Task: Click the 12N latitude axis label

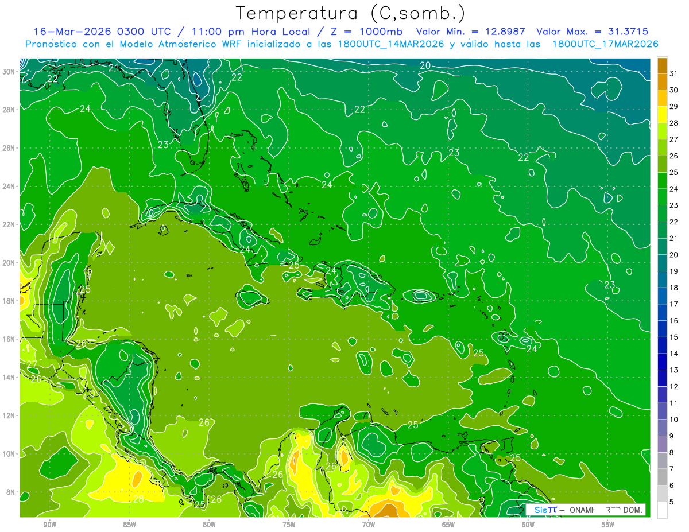Action: tap(10, 415)
